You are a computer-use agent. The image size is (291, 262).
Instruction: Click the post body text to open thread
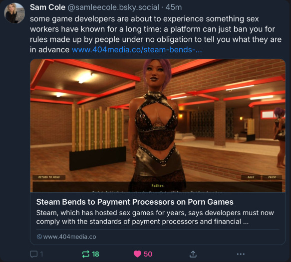[156, 34]
